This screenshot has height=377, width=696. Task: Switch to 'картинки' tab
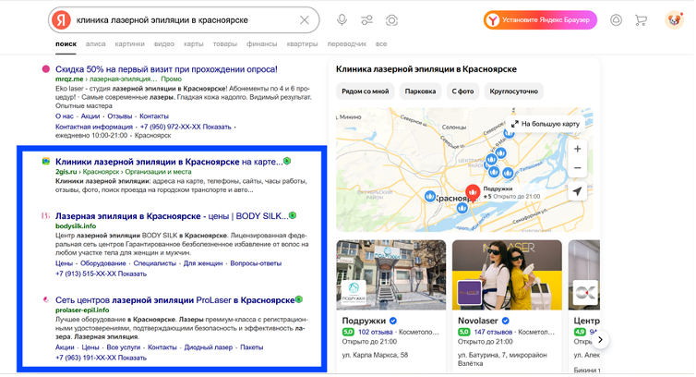[129, 44]
